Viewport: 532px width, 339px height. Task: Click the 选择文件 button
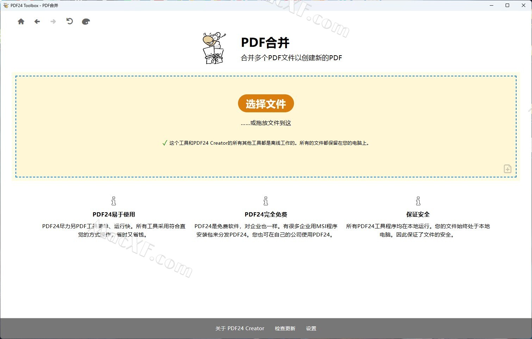click(x=266, y=103)
